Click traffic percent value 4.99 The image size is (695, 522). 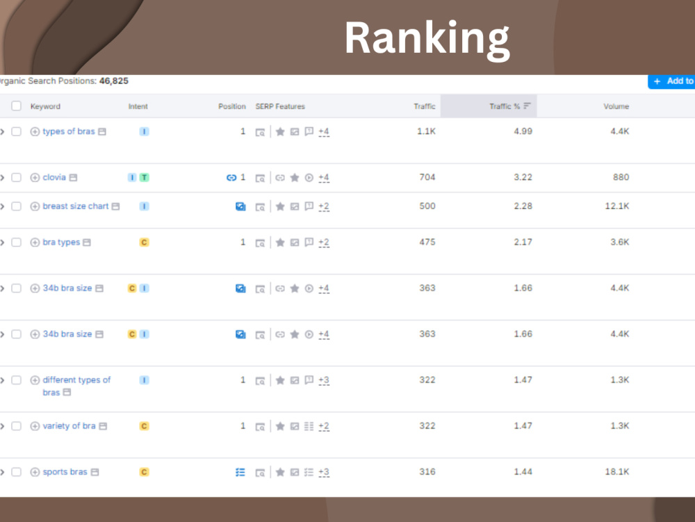[x=523, y=131]
